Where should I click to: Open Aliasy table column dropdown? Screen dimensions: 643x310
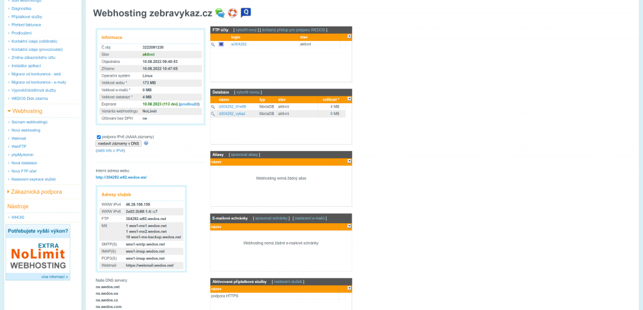click(349, 162)
